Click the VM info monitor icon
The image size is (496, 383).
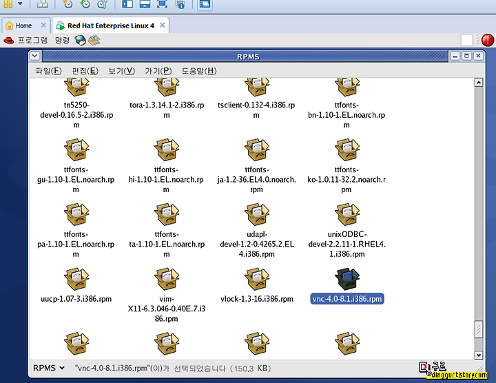coord(180,4)
